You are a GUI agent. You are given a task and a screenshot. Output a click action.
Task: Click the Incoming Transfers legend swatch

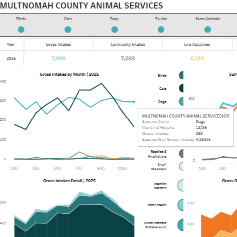[x=181, y=186]
